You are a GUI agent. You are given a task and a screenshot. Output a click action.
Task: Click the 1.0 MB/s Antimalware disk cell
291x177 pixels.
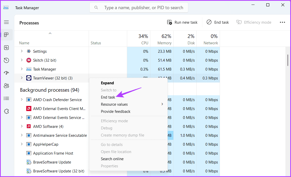tap(185, 135)
